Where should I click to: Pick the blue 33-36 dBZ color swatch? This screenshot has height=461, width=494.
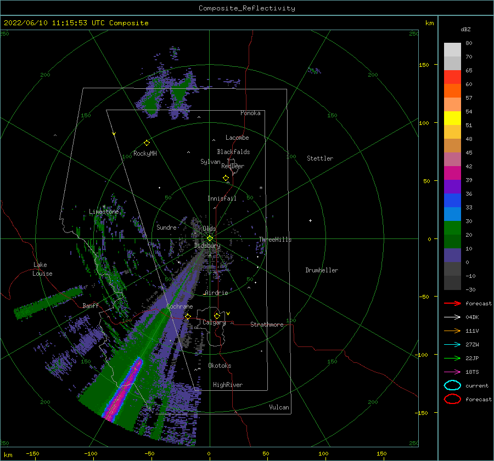click(452, 201)
